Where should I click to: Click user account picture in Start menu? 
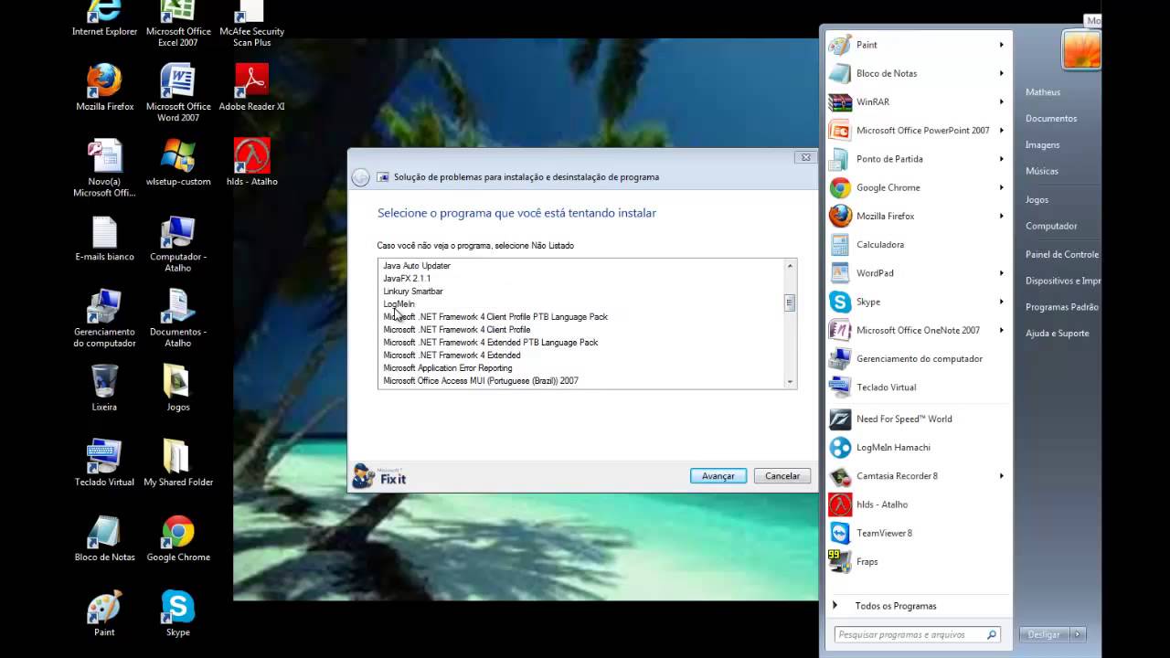click(x=1081, y=49)
